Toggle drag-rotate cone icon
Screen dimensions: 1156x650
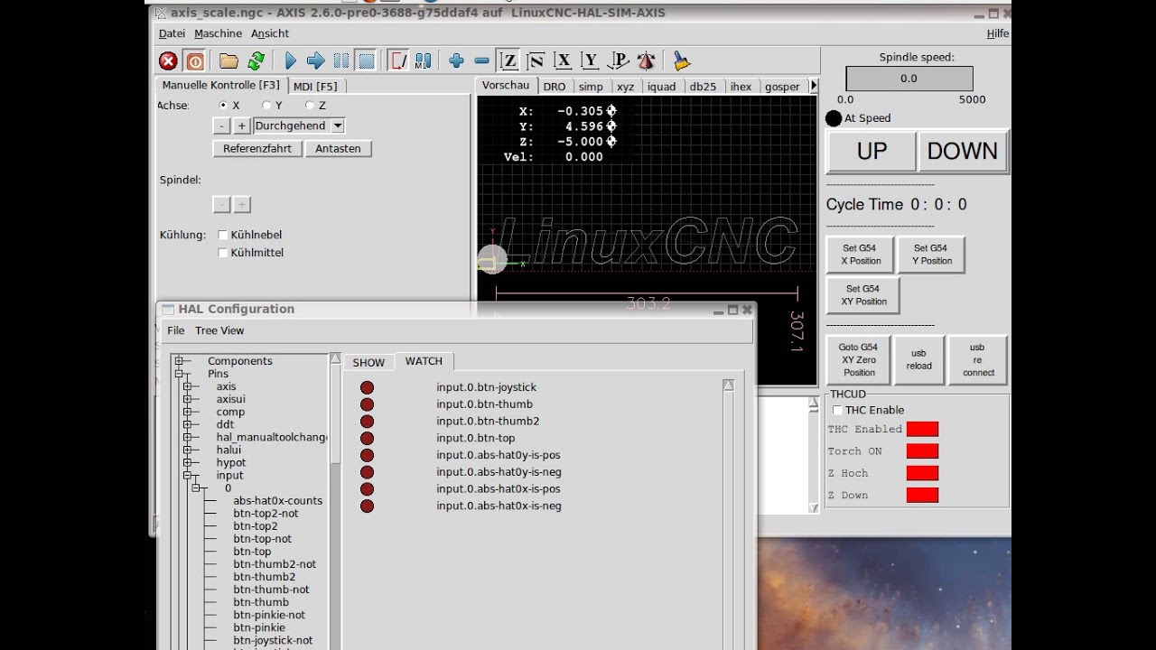pos(646,61)
